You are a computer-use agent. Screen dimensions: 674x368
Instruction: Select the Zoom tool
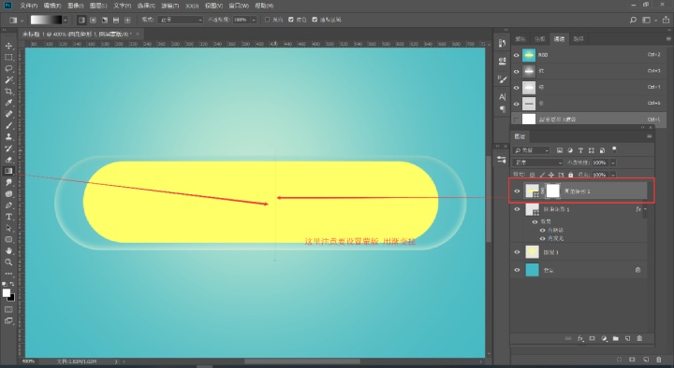click(x=8, y=262)
